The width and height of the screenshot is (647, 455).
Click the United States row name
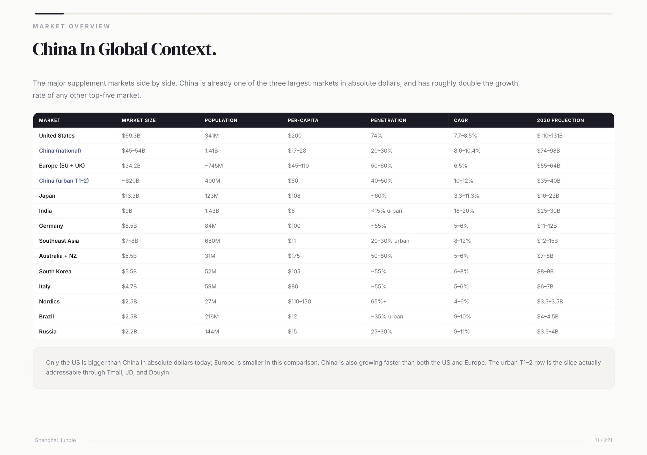point(57,136)
